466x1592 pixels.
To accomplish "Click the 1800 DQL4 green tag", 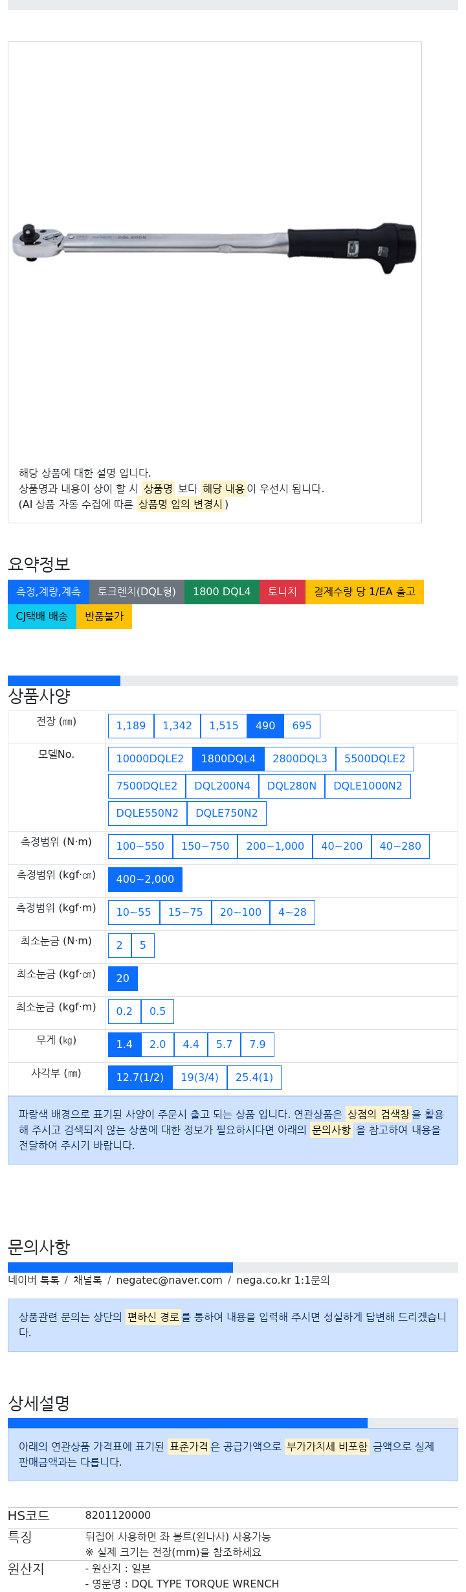I will click(222, 592).
